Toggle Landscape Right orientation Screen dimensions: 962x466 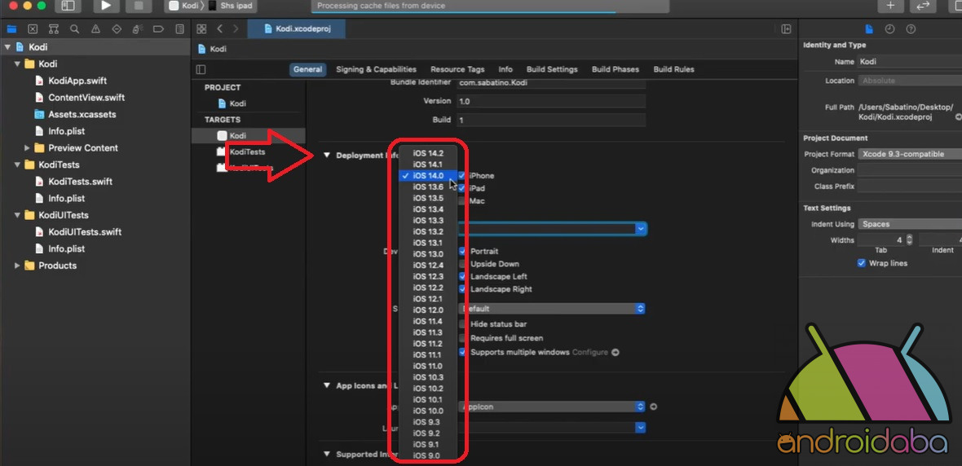point(462,288)
